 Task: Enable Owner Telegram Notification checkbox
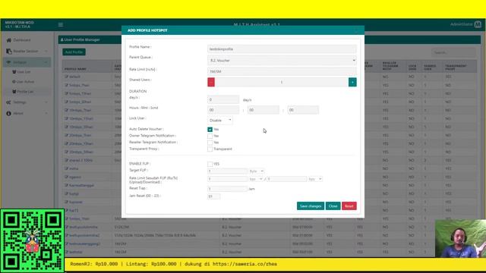[210, 136]
